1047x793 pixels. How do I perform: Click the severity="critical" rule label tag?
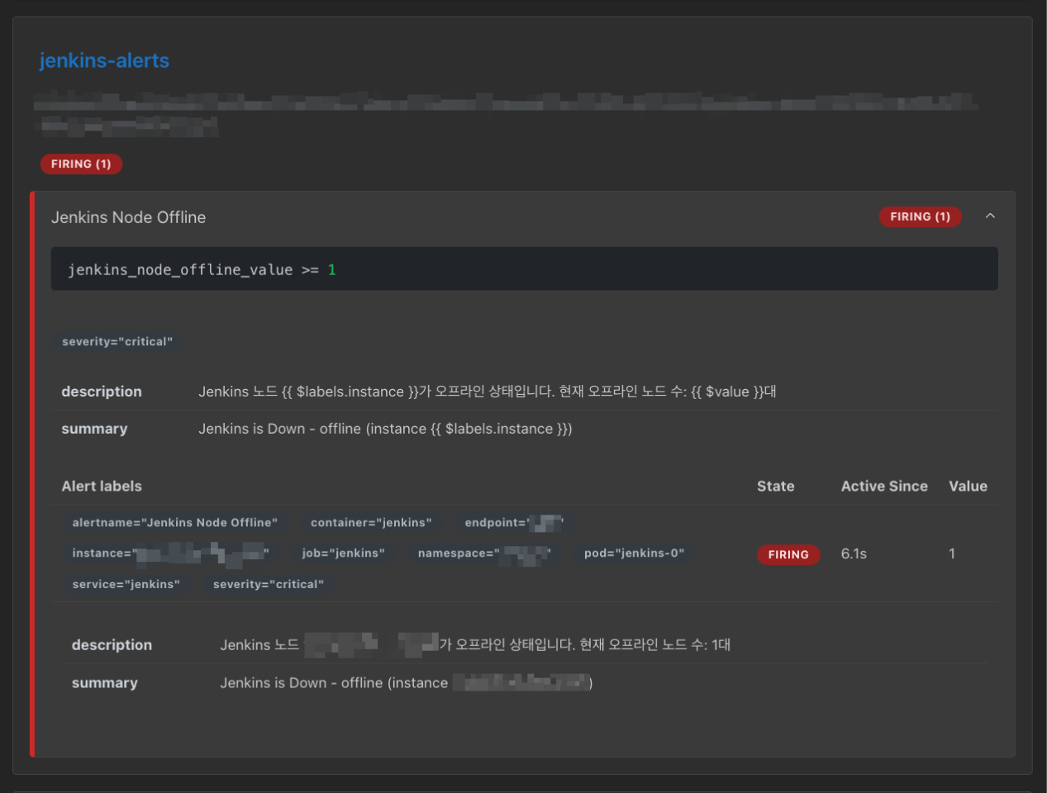[117, 341]
